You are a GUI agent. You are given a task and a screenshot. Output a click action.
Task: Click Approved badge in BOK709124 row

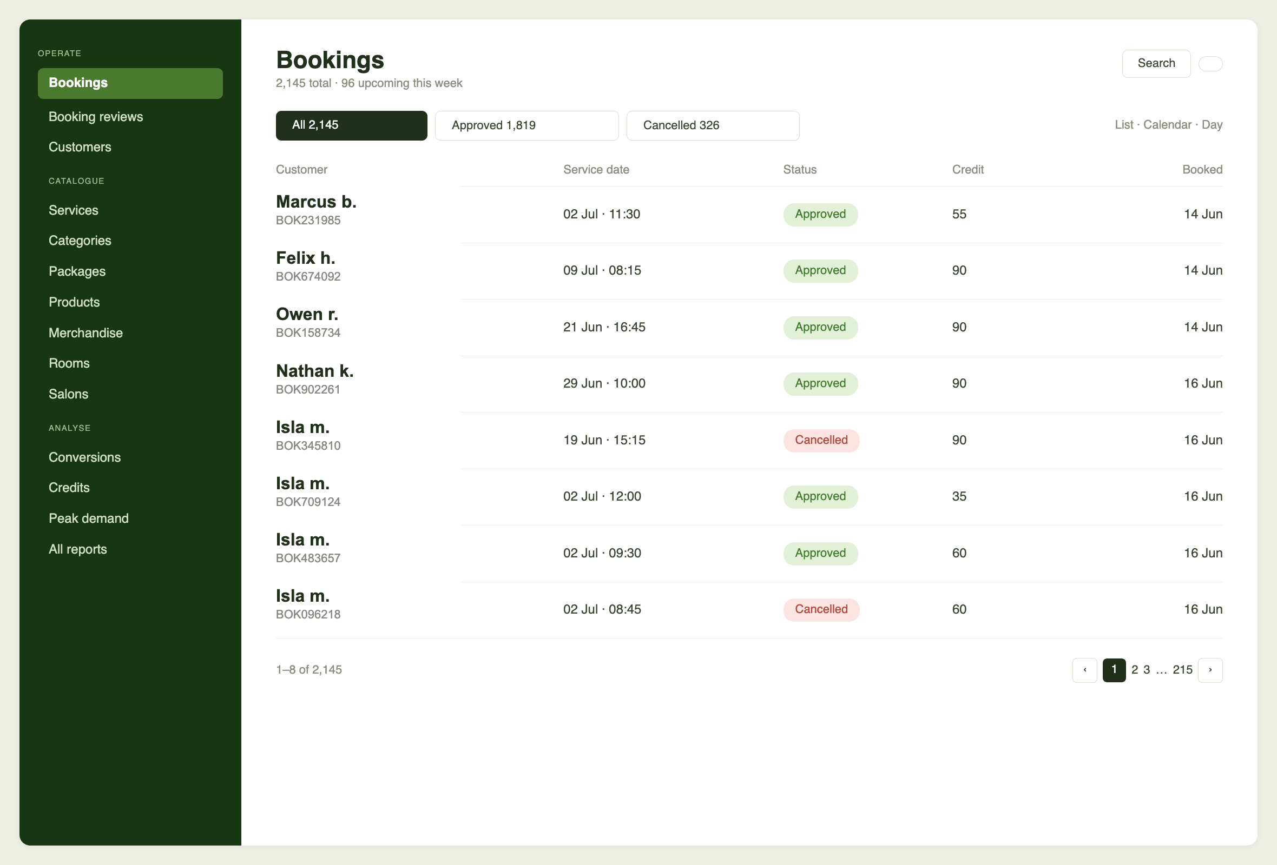point(820,497)
